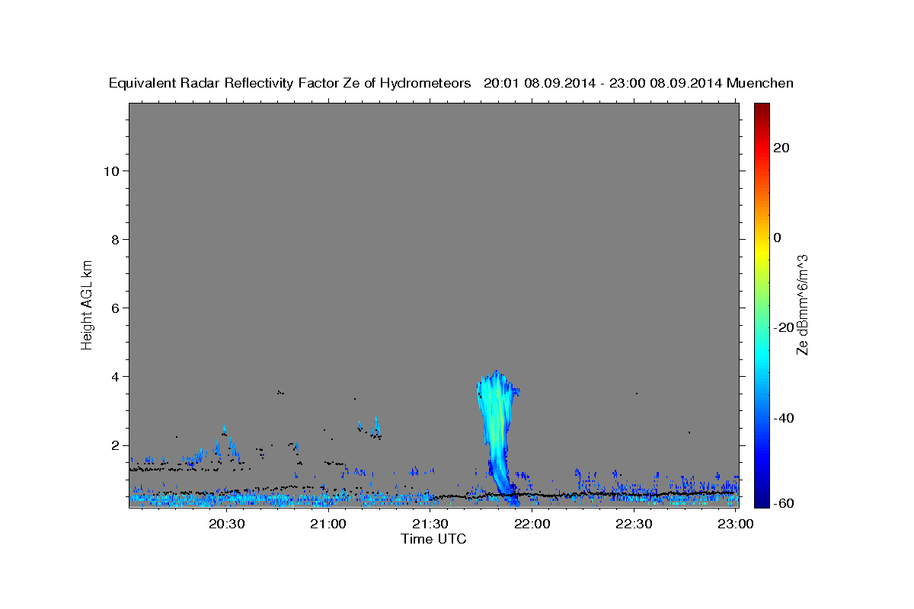Click the '20:30' time tick label
Screen dimensions: 914x609
(226, 524)
